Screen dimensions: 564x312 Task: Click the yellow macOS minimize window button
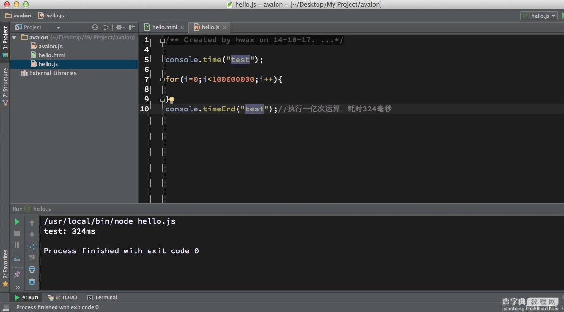(16, 4)
